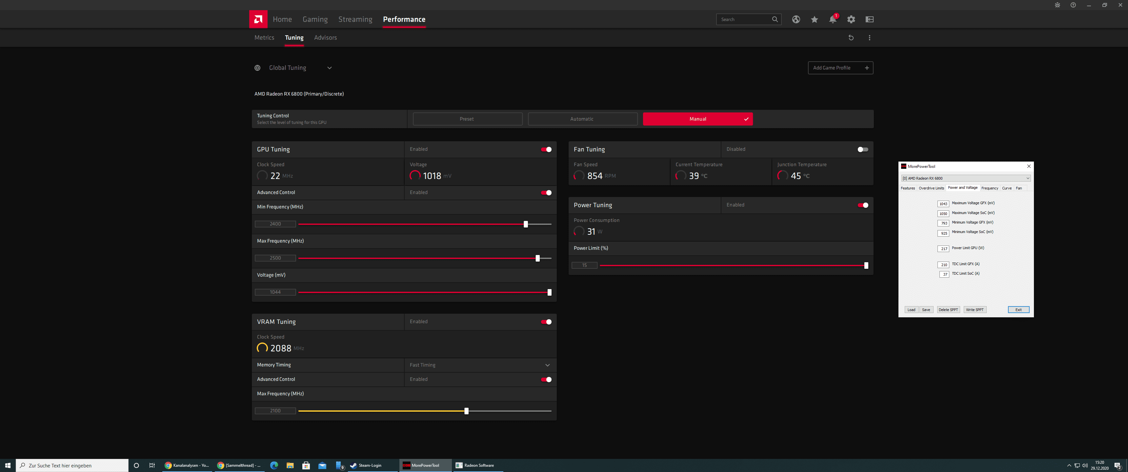The image size is (1128, 472).
Task: Go to the Gaming tab
Action: point(315,19)
